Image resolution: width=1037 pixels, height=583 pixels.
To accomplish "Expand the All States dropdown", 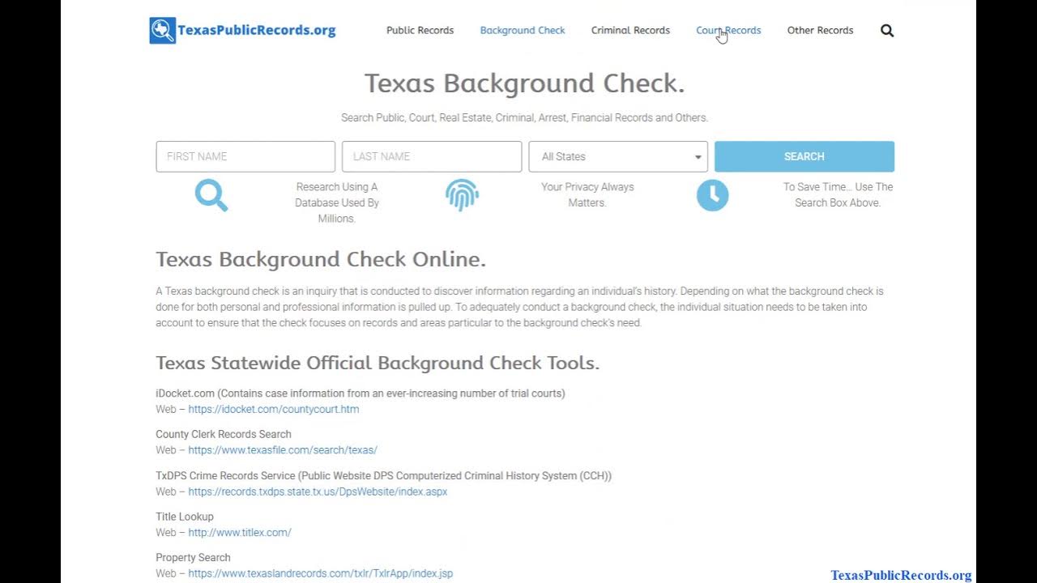I will (618, 156).
